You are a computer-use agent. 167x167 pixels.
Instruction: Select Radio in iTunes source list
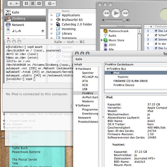pyautogui.click(x=112, y=36)
